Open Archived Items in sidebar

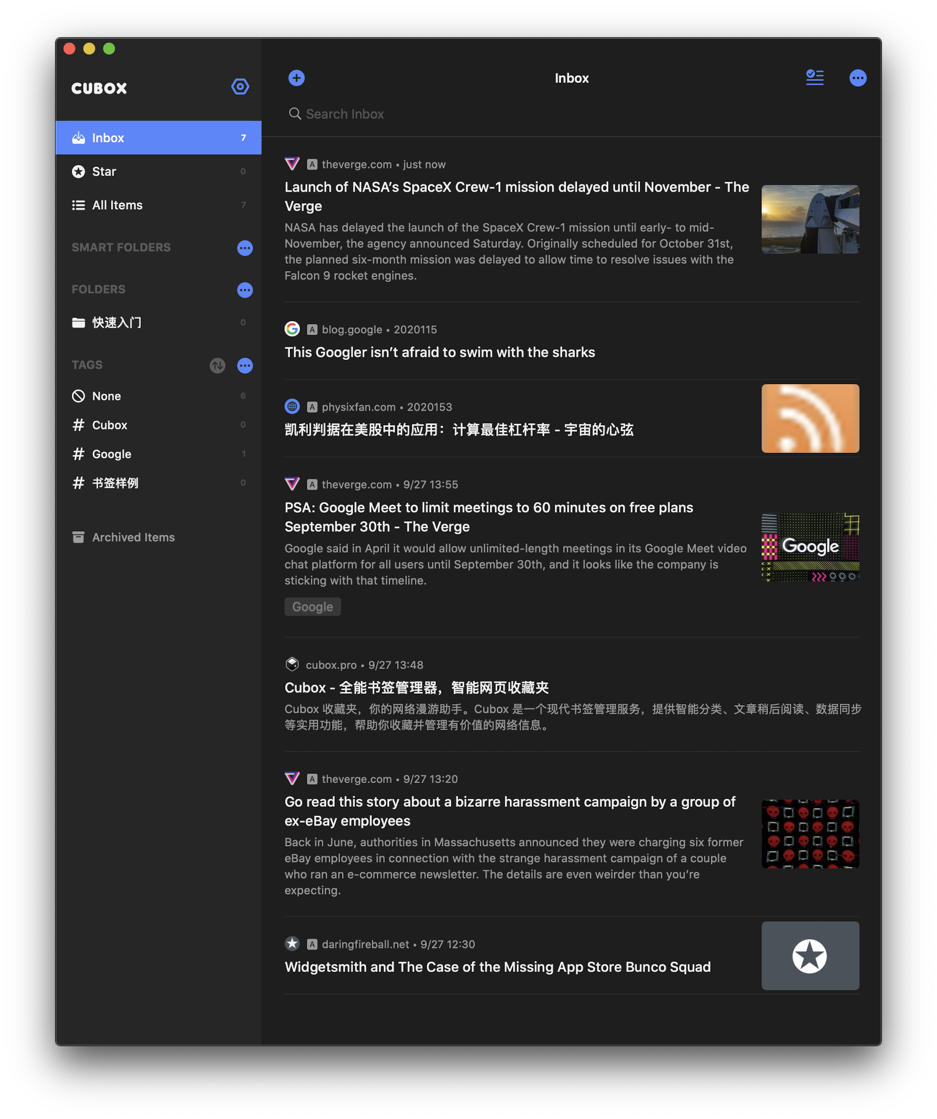pos(158,537)
